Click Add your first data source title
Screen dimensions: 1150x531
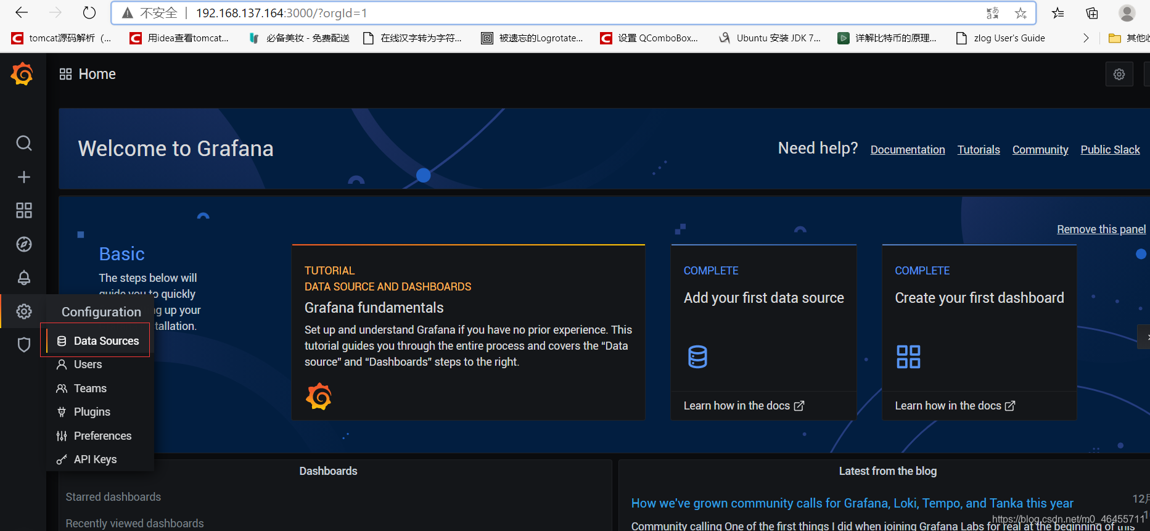point(764,298)
